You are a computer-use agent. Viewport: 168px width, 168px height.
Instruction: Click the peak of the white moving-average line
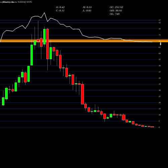pos(44,13)
